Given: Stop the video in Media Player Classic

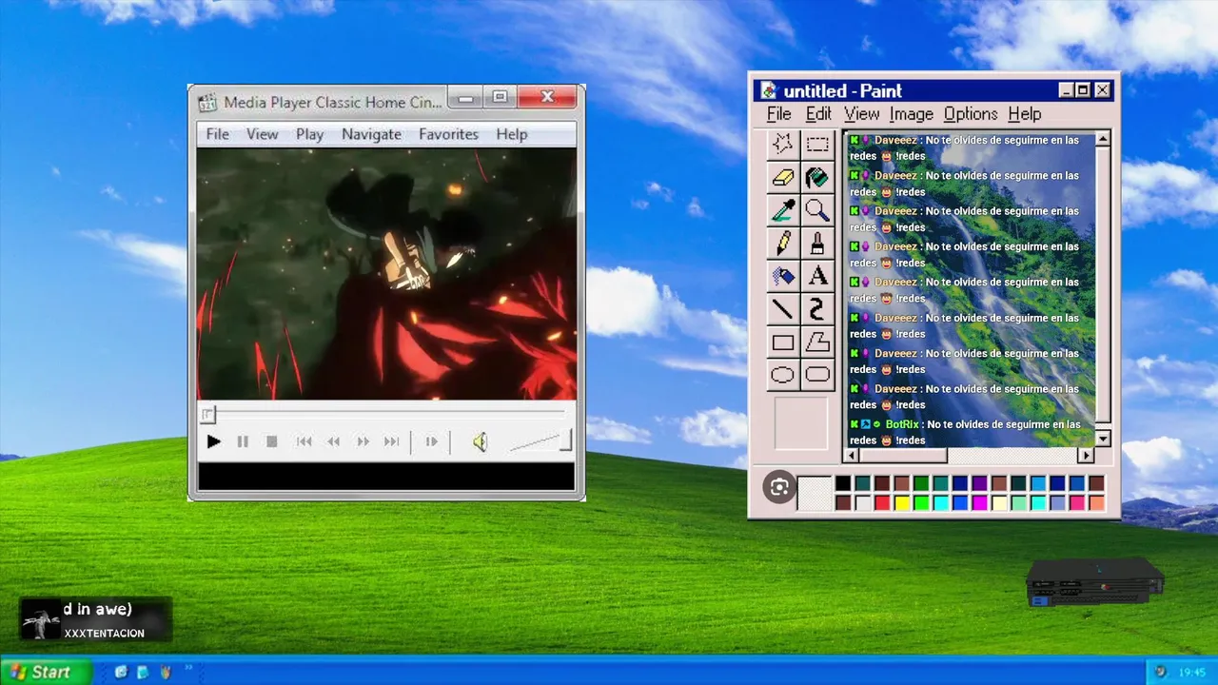Looking at the screenshot, I should coord(271,441).
